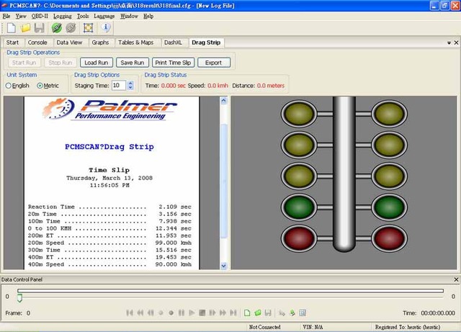Click the full screen toggle toolbar icon

point(88,28)
